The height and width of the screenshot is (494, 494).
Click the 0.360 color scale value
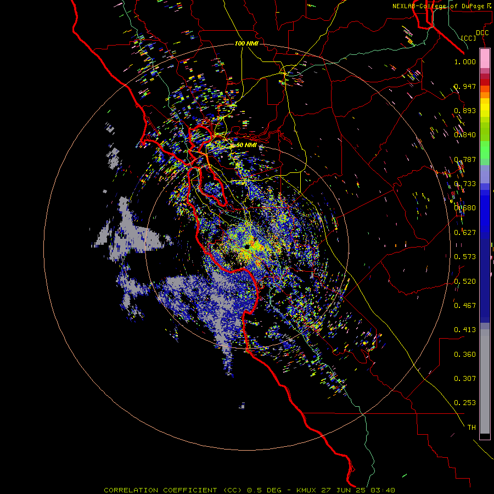pyautogui.click(x=465, y=354)
